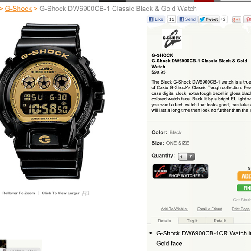Click the Facebook Like button
Viewport: 251px width, 251px height.
click(x=156, y=19)
